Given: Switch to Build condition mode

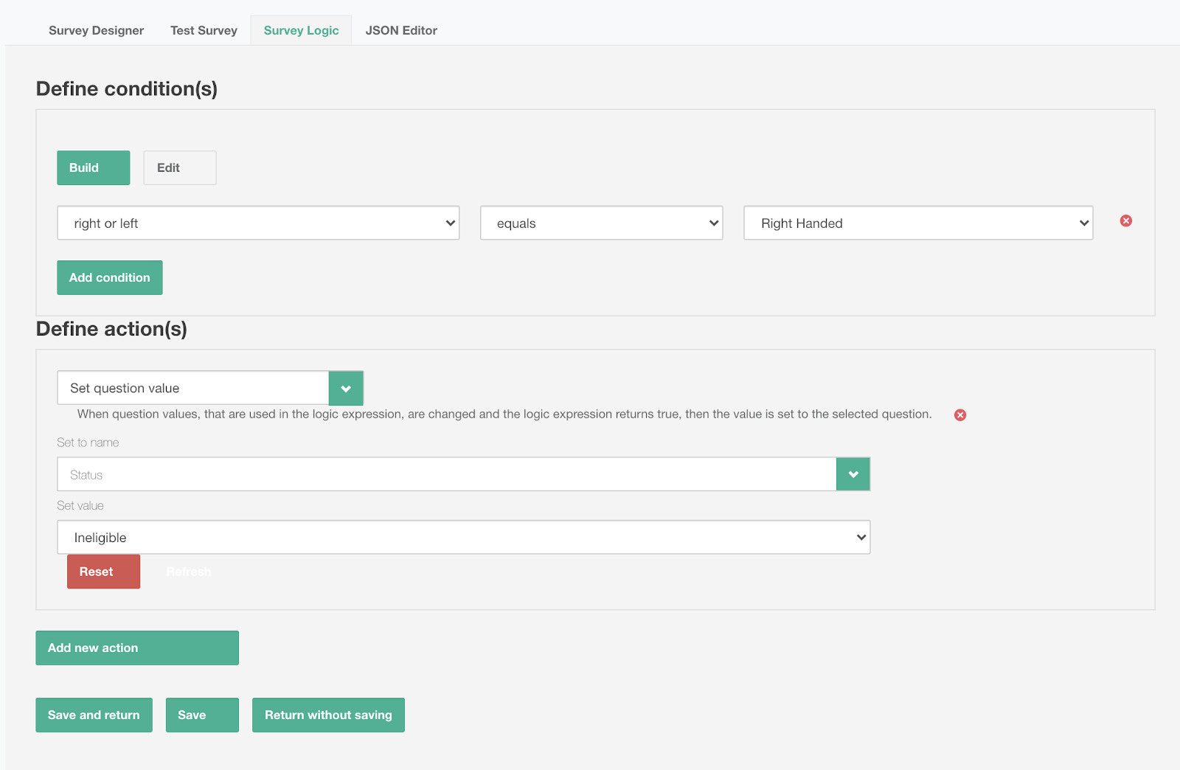Looking at the screenshot, I should pyautogui.click(x=93, y=168).
